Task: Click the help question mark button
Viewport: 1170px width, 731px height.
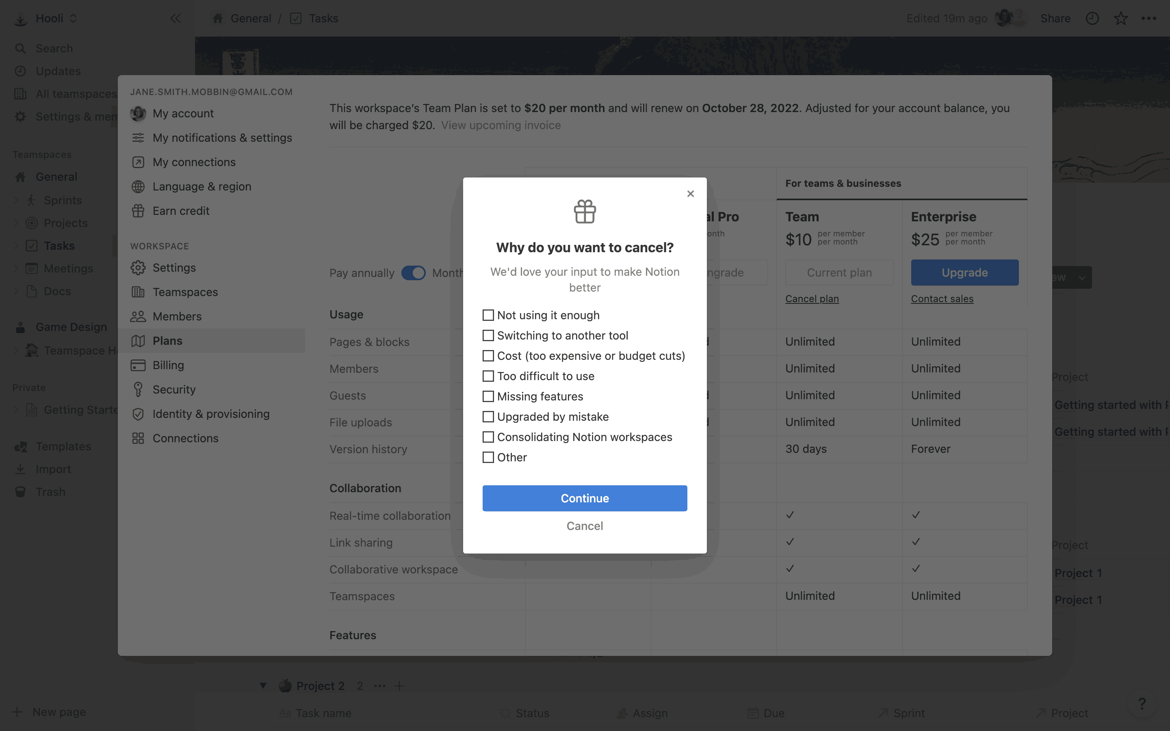Action: [x=1142, y=704]
